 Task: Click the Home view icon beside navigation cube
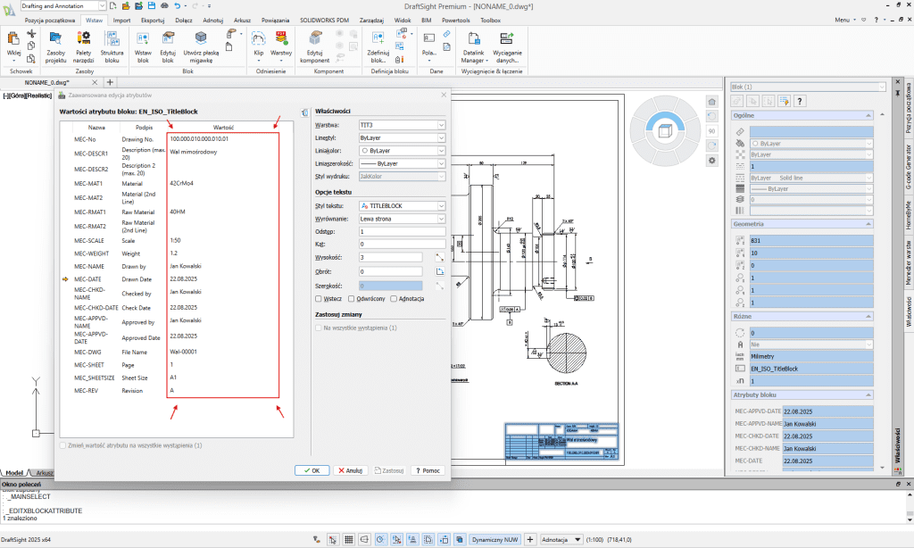click(711, 102)
